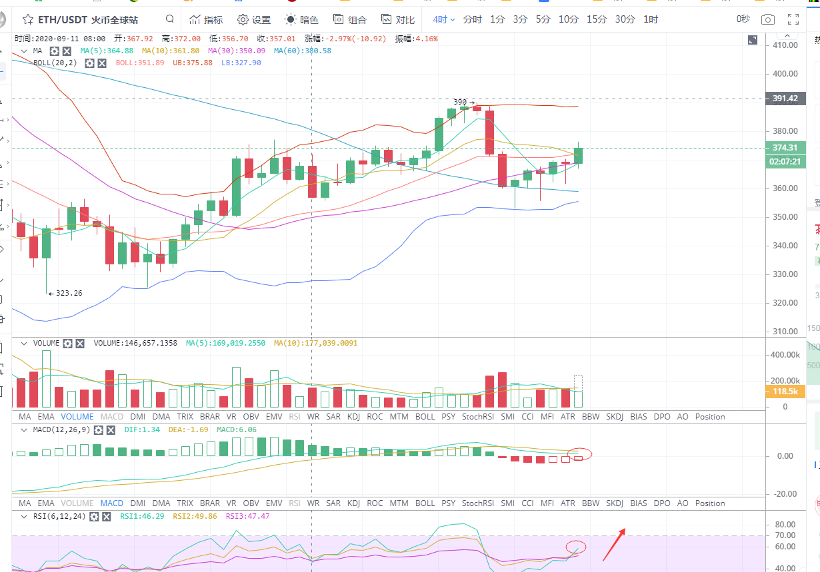Switch to the 15分 timeframe

tap(597, 20)
